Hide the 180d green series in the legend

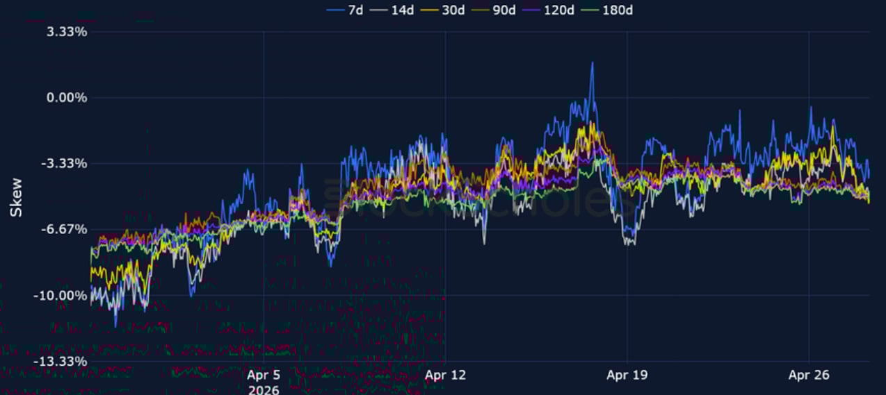[x=614, y=10]
